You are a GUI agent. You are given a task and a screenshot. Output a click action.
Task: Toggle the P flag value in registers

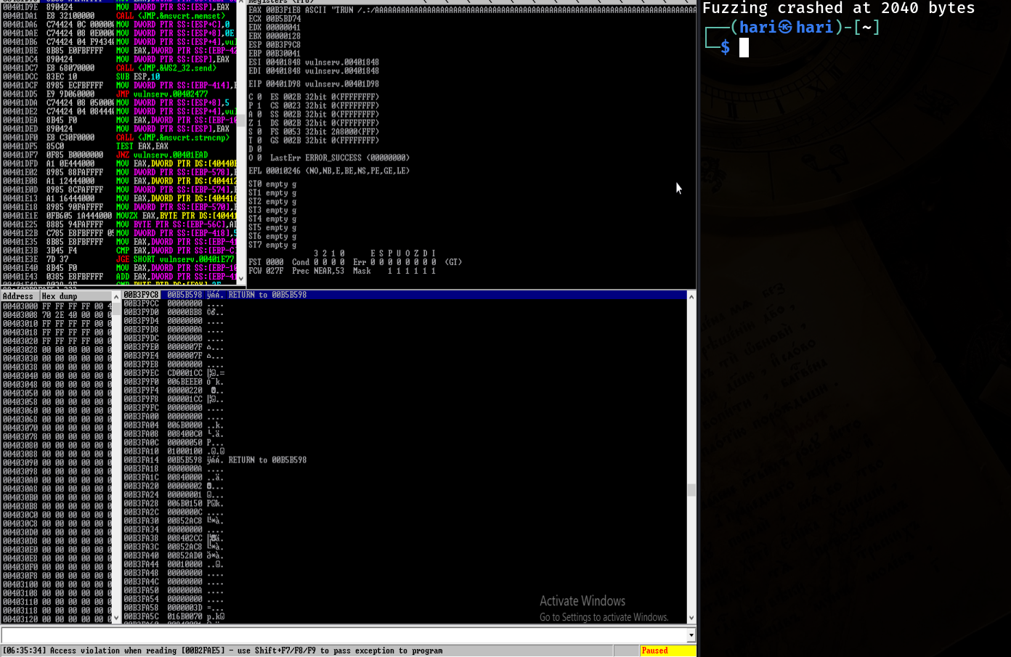[x=259, y=105]
